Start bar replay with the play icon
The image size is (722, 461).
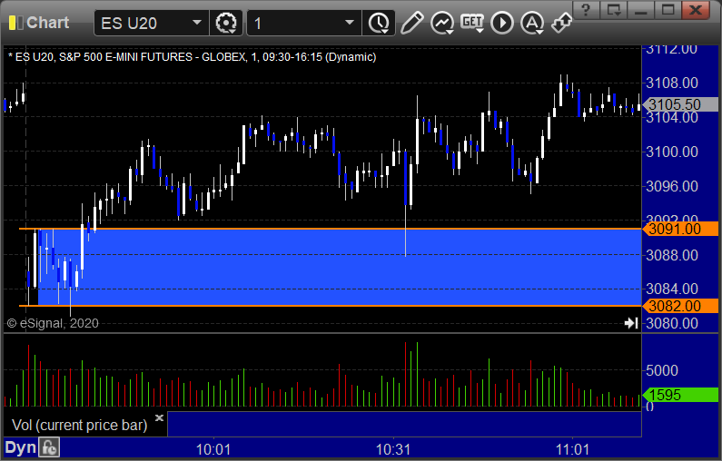coord(502,23)
